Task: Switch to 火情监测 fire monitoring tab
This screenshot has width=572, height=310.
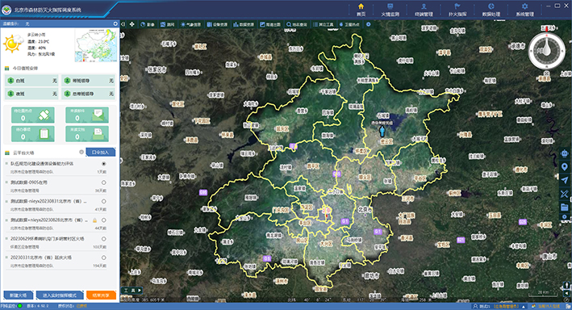Action: [x=390, y=10]
